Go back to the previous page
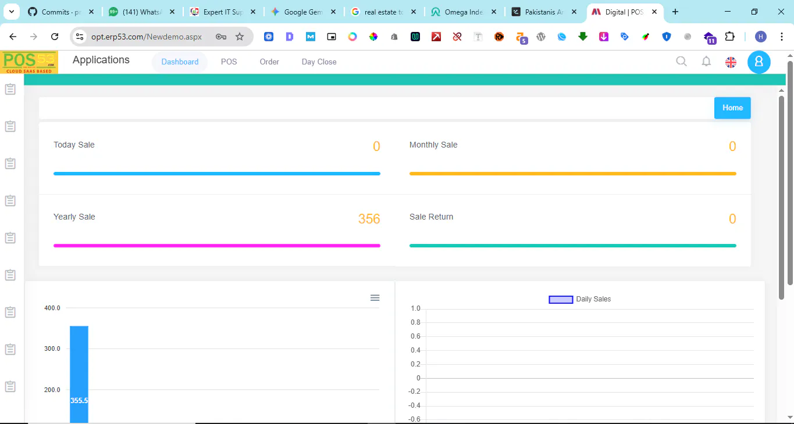Viewport: 794px width, 424px height. pos(13,37)
